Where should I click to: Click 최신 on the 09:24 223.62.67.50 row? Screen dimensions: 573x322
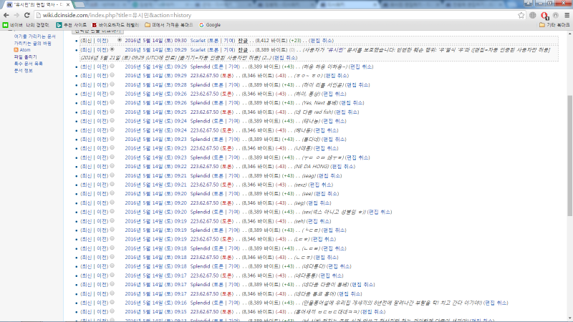[87, 130]
